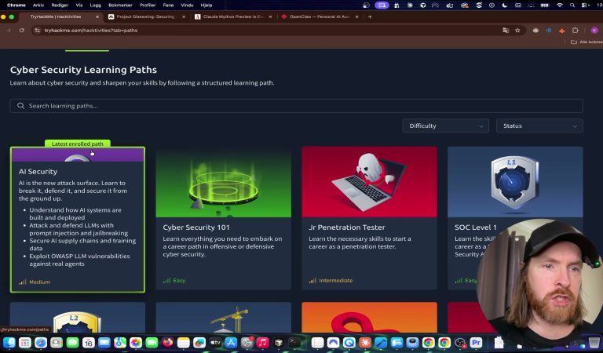Viewport: 603px width, 353px height.
Task: Open Terminal in the Dock
Action: (294, 342)
